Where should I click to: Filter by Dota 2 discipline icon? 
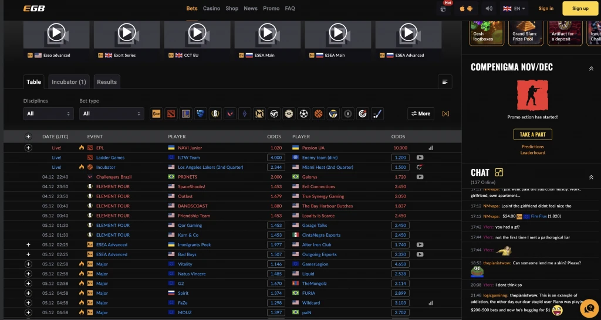coord(171,114)
